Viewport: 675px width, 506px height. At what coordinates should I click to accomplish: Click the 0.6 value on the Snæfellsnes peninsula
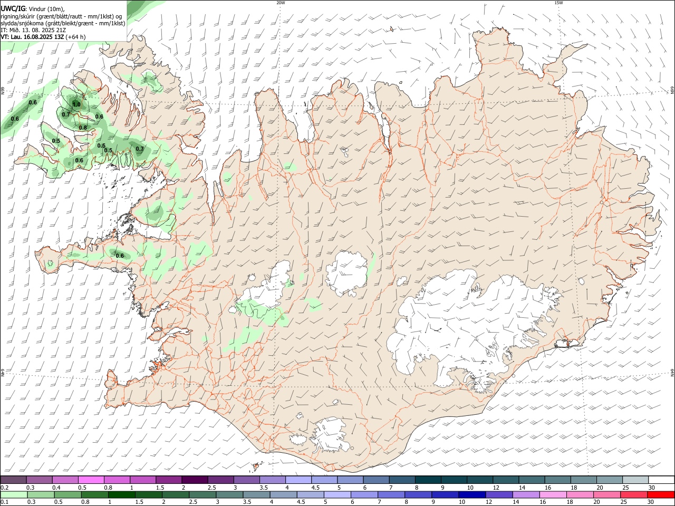point(120,256)
